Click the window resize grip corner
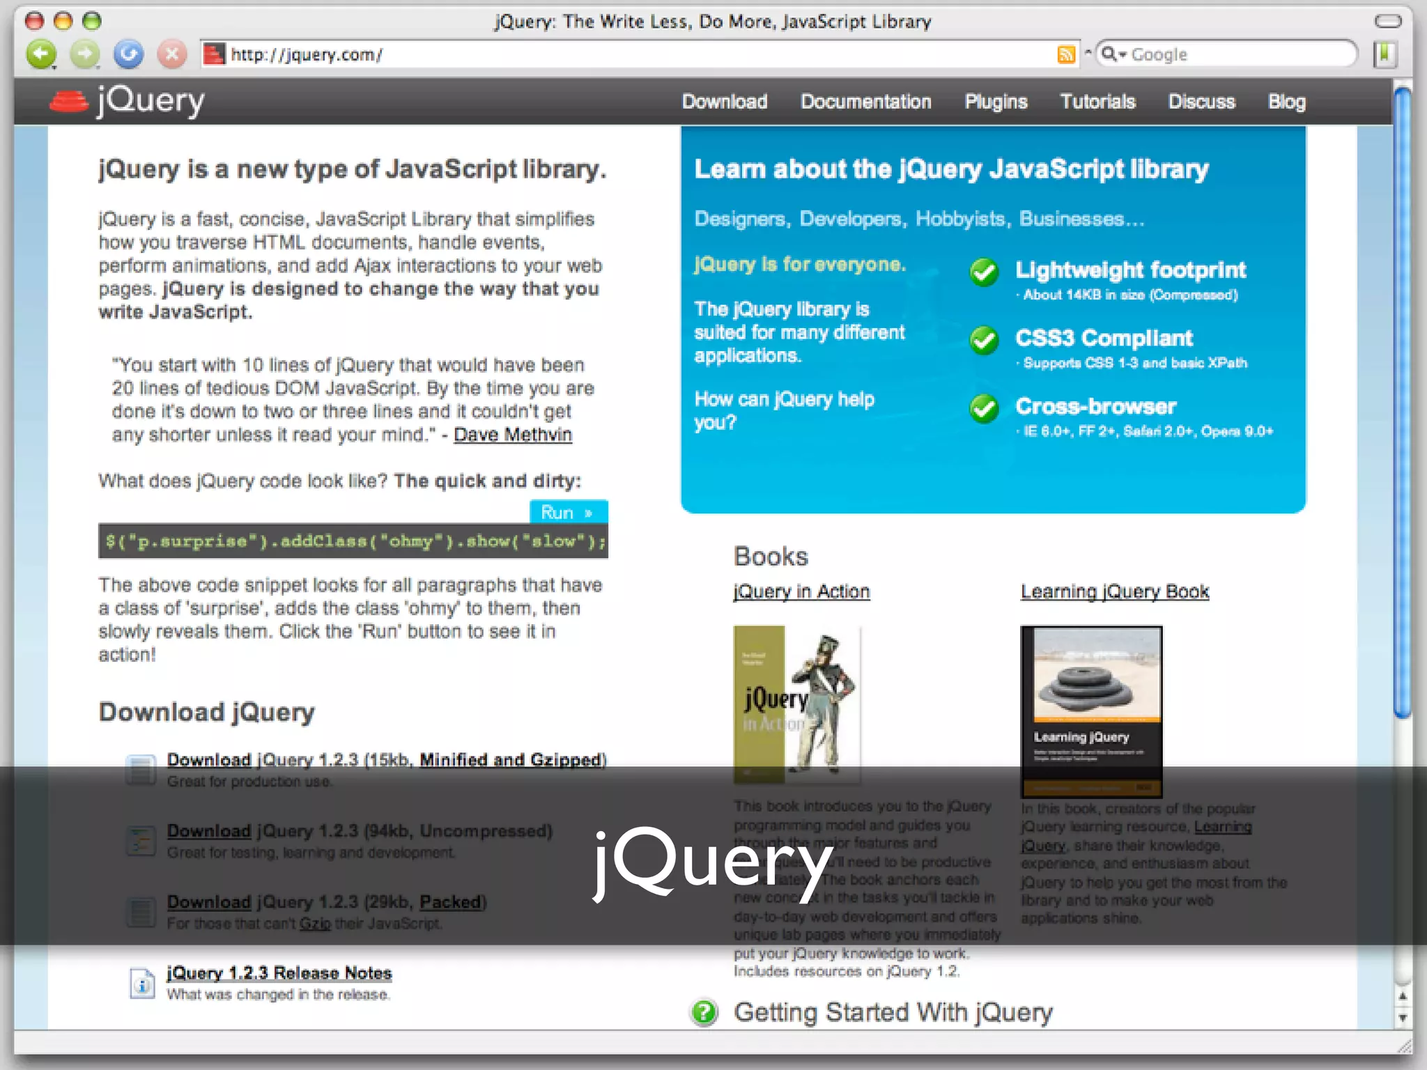Image resolution: width=1427 pixels, height=1070 pixels. [1403, 1045]
